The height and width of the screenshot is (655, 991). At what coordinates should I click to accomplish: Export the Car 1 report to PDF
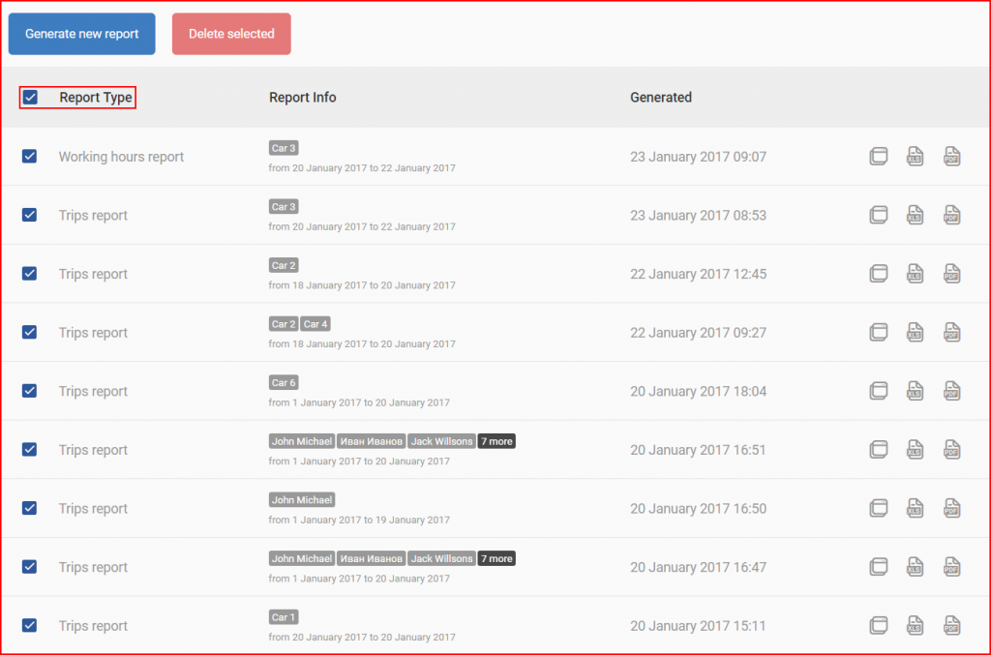click(x=952, y=626)
